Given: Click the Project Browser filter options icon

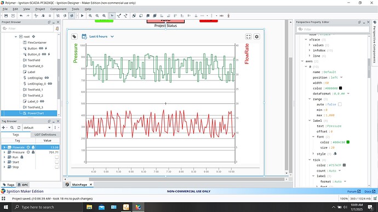Looking at the screenshot, I should pyautogui.click(x=57, y=28).
